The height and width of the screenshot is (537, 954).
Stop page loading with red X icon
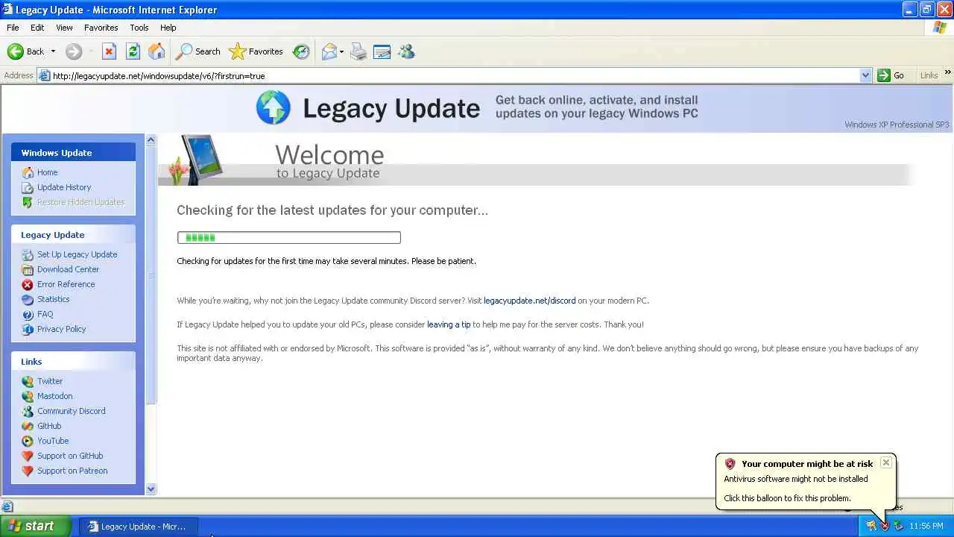click(x=109, y=51)
